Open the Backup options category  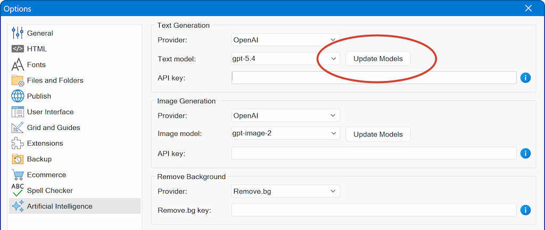tap(75, 159)
